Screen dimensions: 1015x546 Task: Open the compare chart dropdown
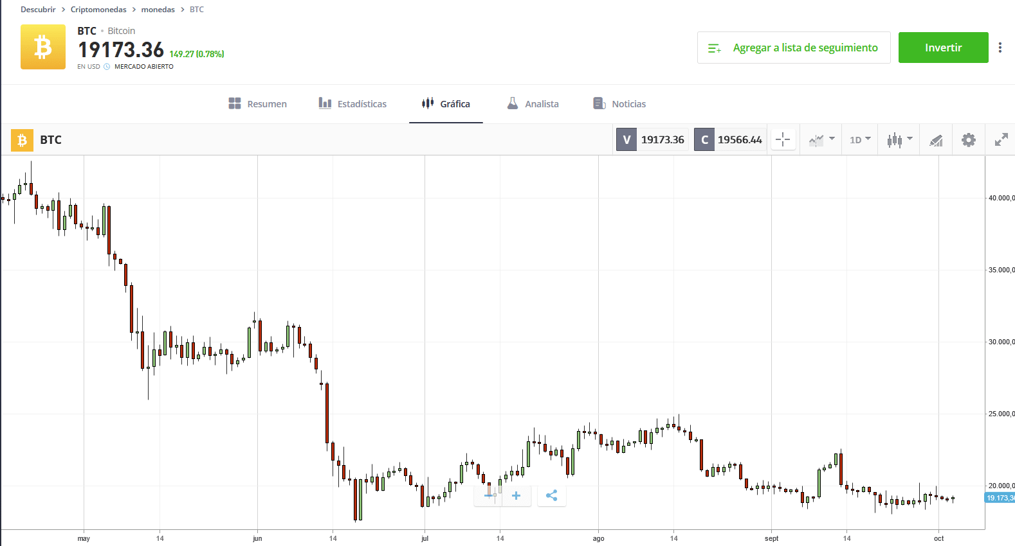tap(821, 139)
